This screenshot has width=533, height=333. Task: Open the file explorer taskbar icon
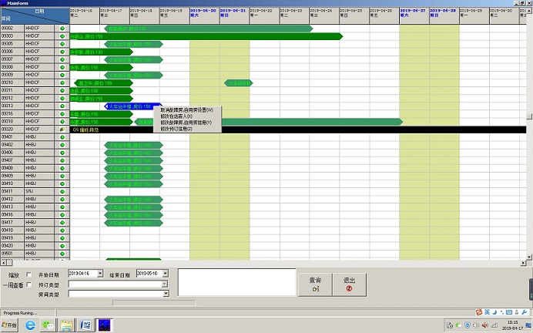coord(67,325)
